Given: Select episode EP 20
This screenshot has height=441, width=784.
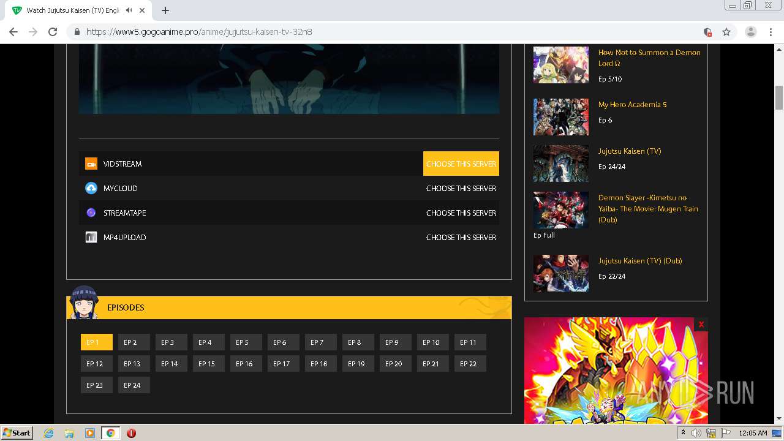Looking at the screenshot, I should (x=396, y=364).
